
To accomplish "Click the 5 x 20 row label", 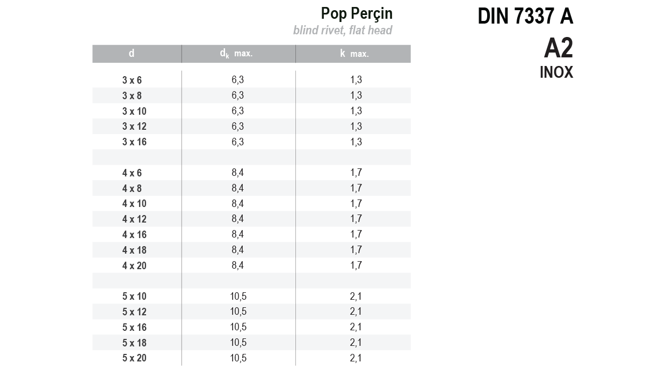I will coord(134,359).
